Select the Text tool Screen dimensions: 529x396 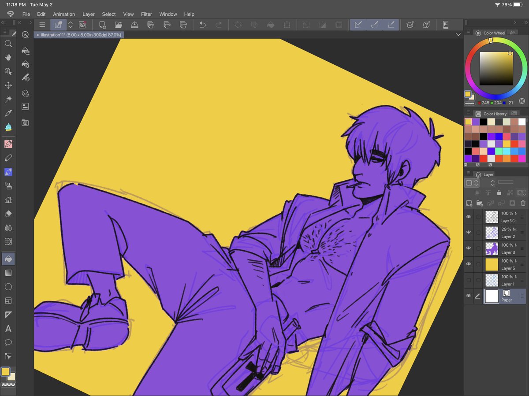[8, 329]
